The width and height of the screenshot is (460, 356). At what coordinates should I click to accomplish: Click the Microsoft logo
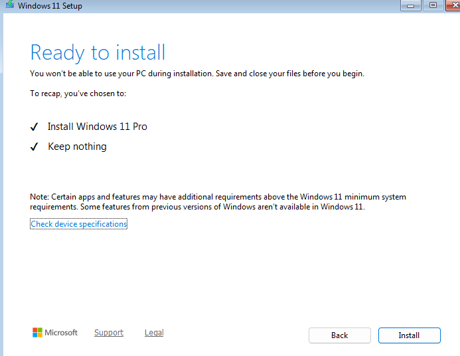click(55, 333)
